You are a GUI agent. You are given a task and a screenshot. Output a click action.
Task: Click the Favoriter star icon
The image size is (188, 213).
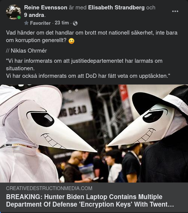[26, 23]
